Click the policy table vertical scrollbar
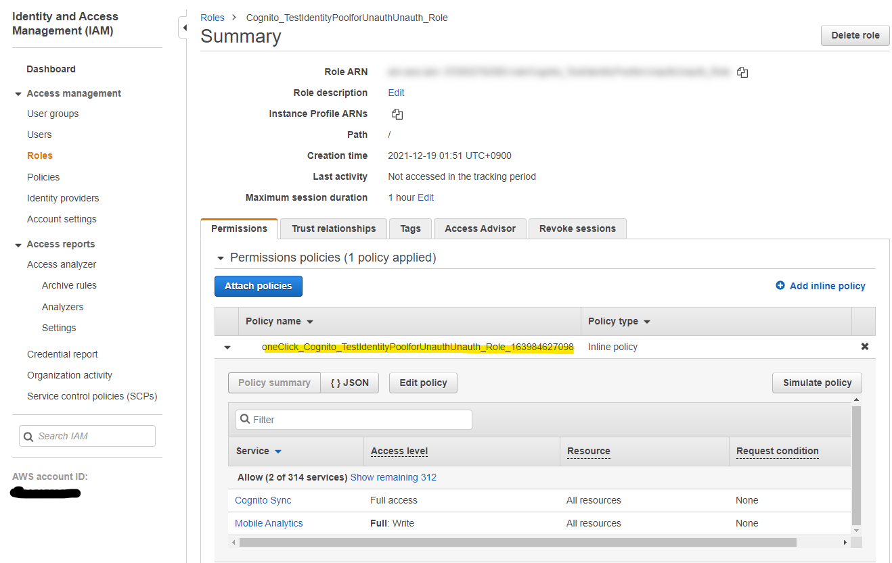 [x=856, y=465]
